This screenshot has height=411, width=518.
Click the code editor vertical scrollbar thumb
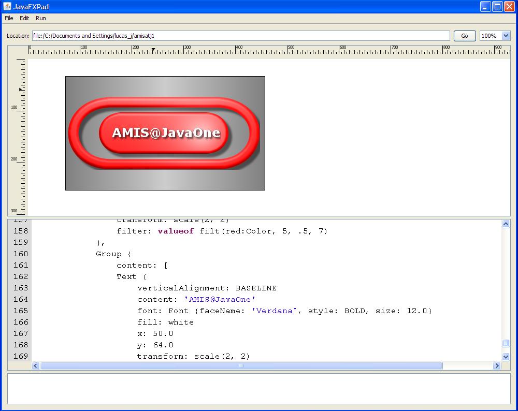(x=506, y=343)
